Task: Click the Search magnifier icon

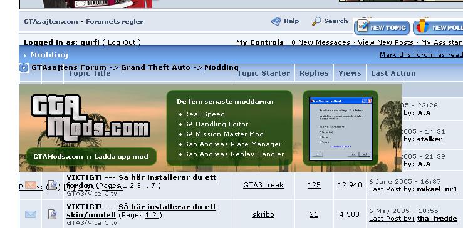Action: (x=316, y=21)
